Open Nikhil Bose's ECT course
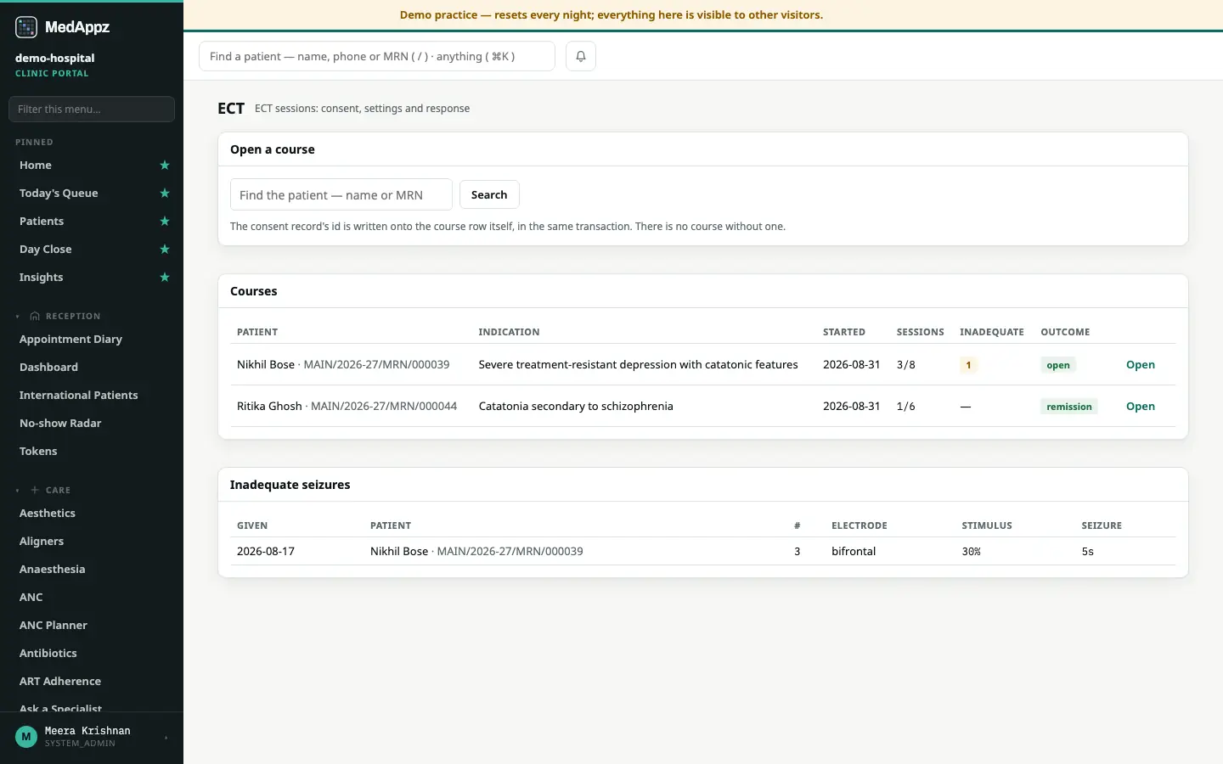Image resolution: width=1223 pixels, height=764 pixels. pyautogui.click(x=1140, y=365)
